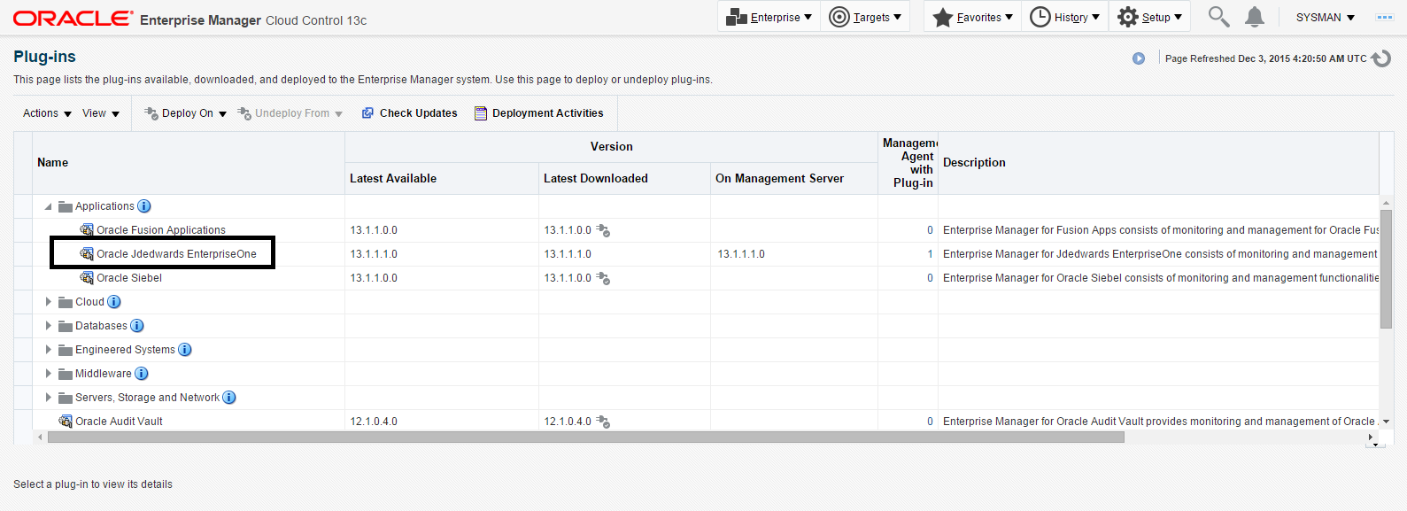
Task: Click info icon beside Servers, Storage and Network
Action: [229, 398]
